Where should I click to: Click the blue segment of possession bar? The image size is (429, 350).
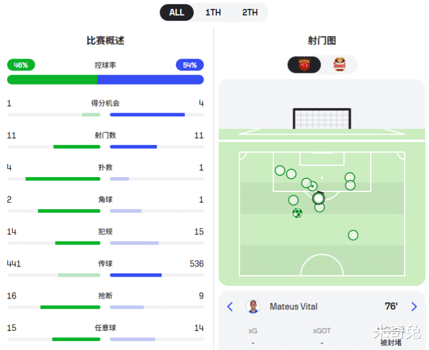click(150, 79)
